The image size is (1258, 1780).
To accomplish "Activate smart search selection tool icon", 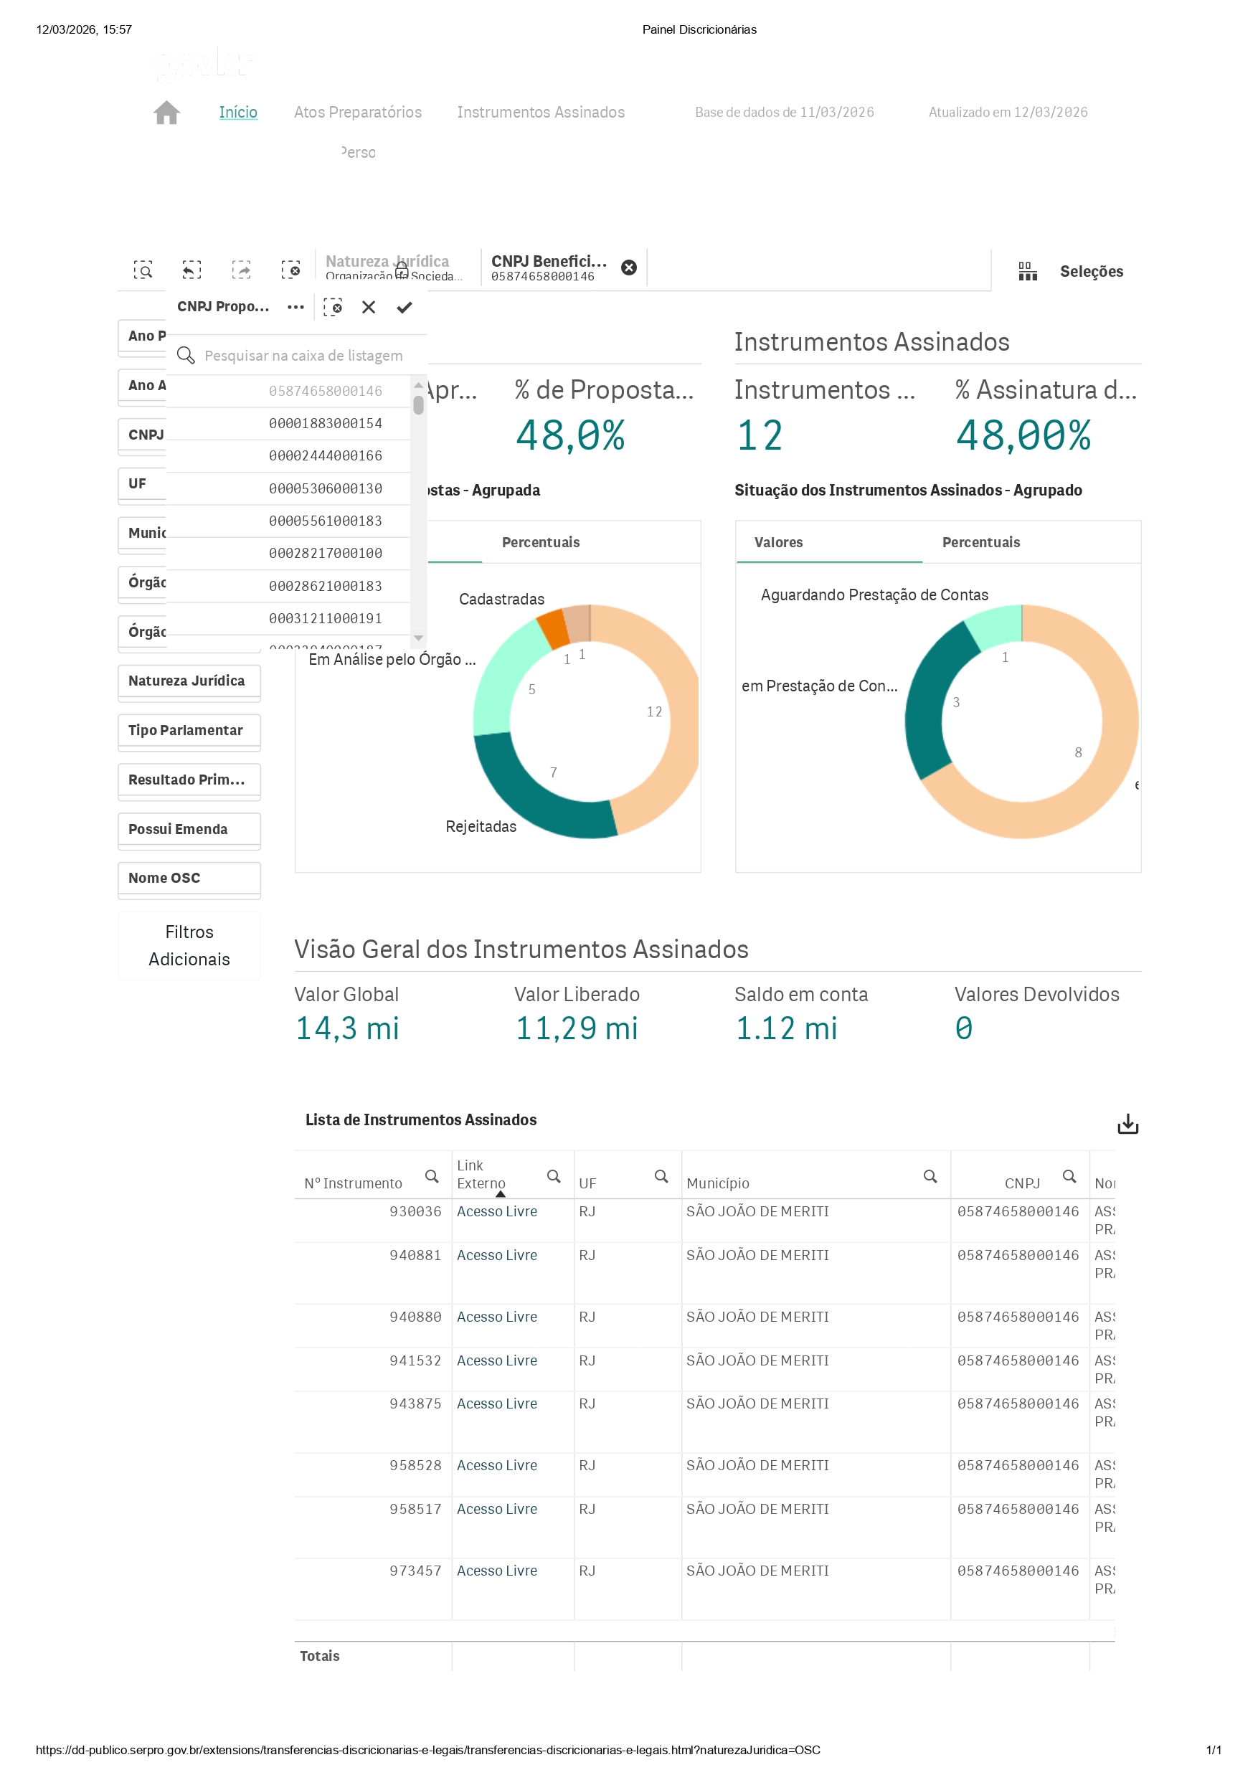I will (x=143, y=270).
